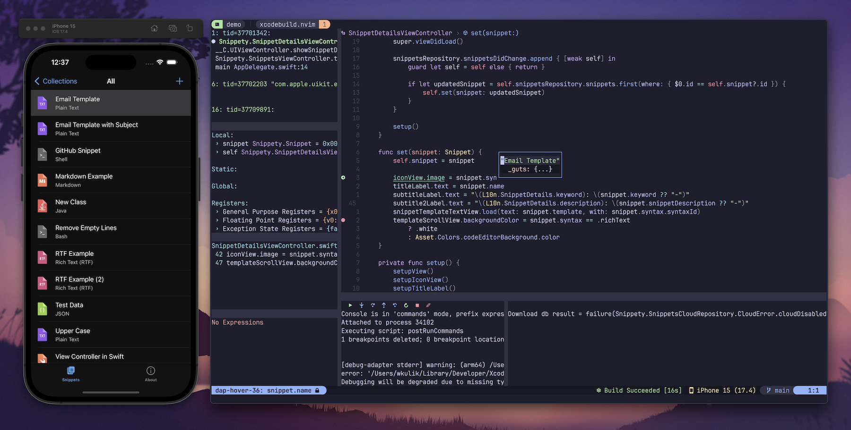
Task: Click the Build Succeeded status item
Action: click(x=639, y=390)
